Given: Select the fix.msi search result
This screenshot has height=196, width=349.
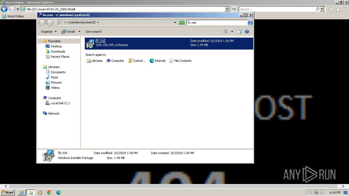Looking at the screenshot, I should (169, 44).
